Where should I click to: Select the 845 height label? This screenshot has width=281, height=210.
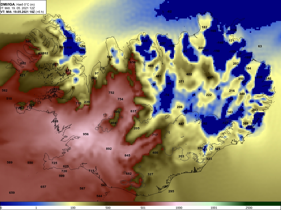tap(127, 155)
